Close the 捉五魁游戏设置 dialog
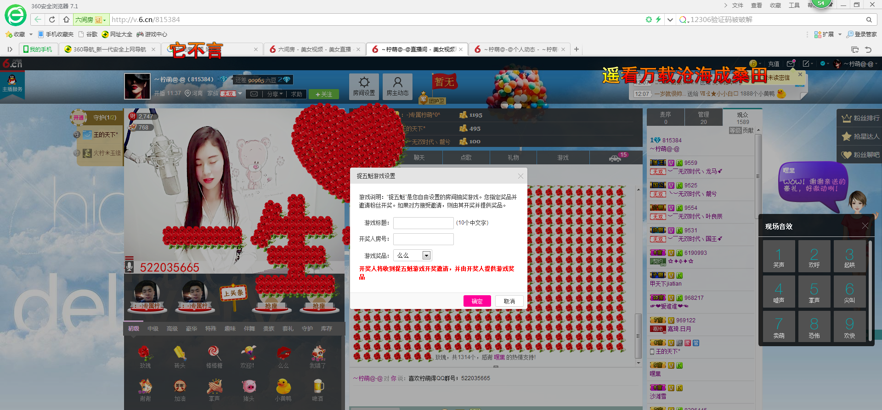 coord(520,176)
